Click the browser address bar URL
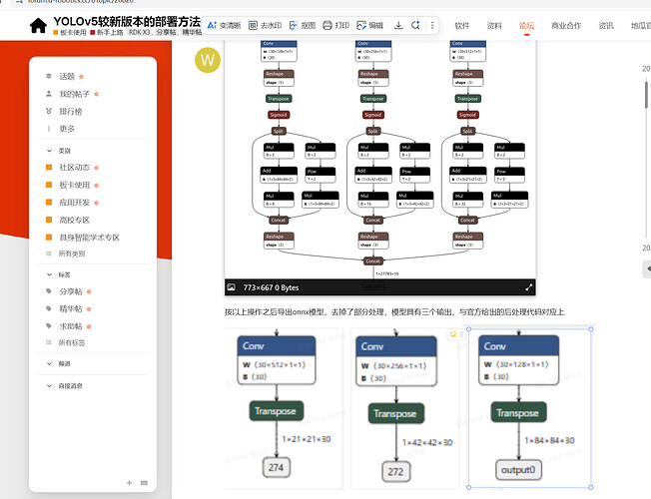 coord(81,2)
